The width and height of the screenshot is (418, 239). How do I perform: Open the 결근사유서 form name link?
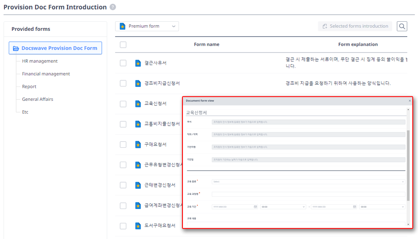point(155,63)
